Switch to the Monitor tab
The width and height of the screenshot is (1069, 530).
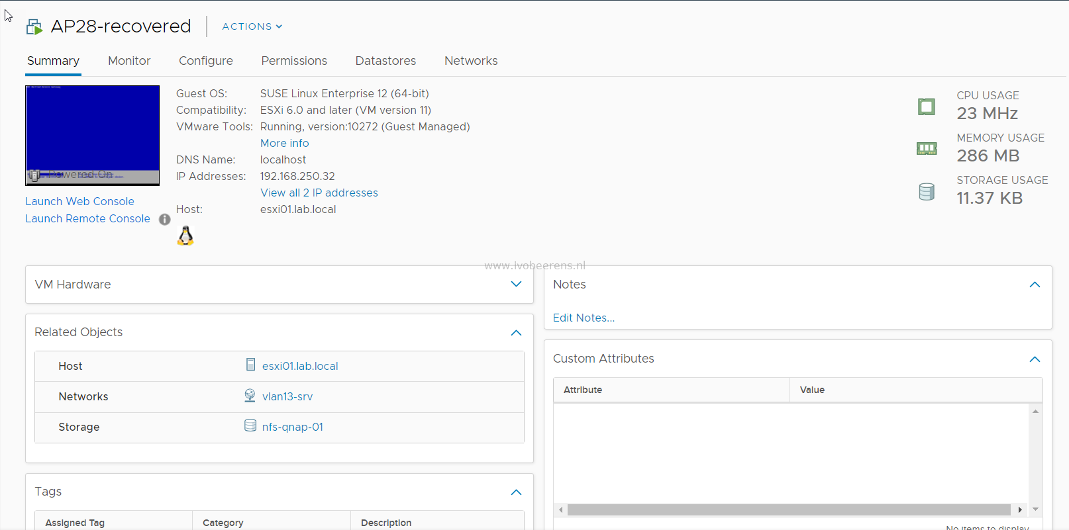[x=129, y=61]
